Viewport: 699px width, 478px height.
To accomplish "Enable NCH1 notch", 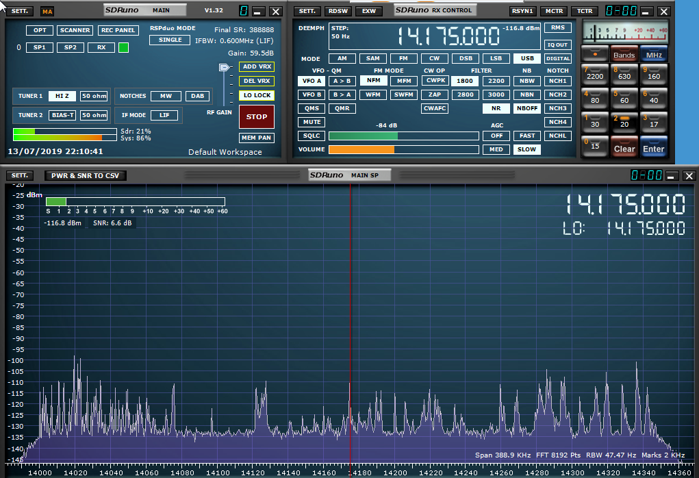I will click(x=558, y=81).
